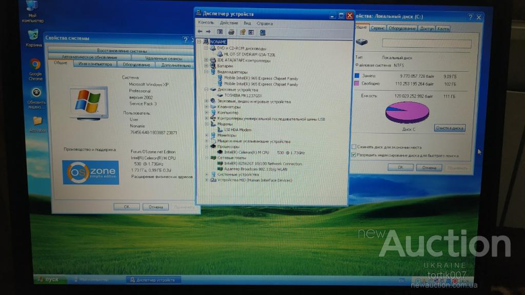Switch to Доступ tab in disk properties

tap(427, 29)
